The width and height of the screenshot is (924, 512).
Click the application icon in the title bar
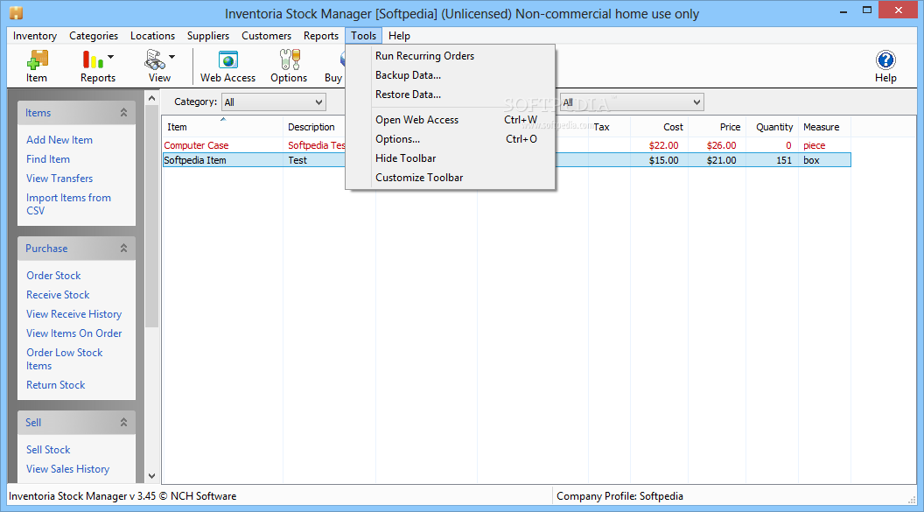click(x=16, y=12)
